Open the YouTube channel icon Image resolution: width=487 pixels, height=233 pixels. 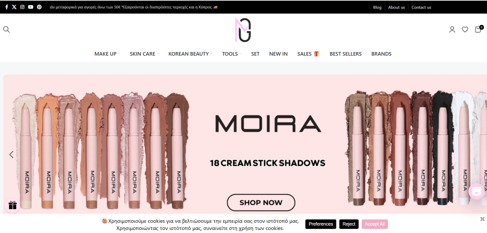click(31, 7)
